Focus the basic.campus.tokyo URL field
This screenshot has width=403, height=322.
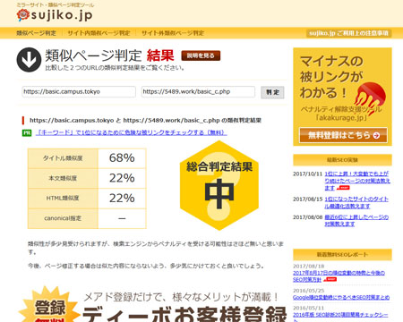tap(79, 92)
